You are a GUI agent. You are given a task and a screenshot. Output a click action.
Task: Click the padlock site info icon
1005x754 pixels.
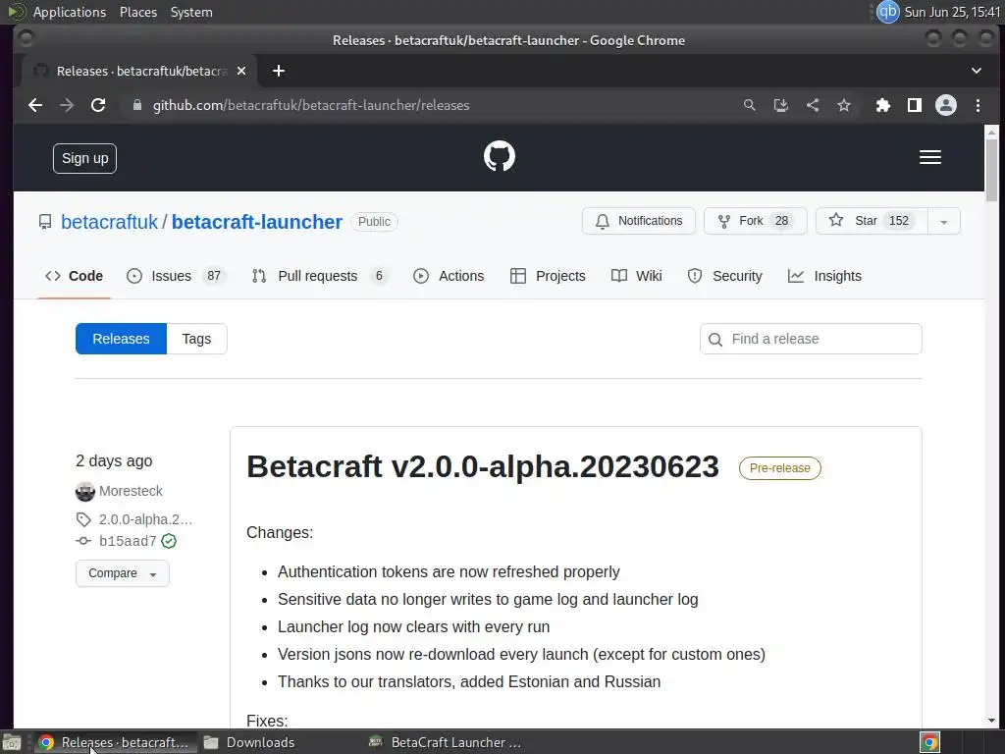click(x=136, y=105)
